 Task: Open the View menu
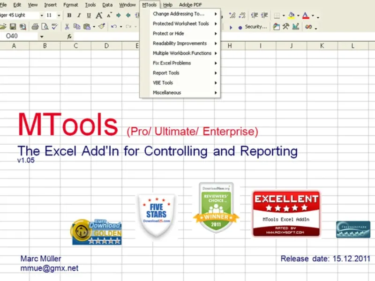32,5
